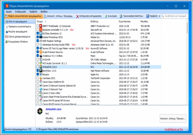The height and width of the screenshot is (135, 193).
Task: Click the large AVStoDVD disc icon in details pane
Action: point(40,111)
